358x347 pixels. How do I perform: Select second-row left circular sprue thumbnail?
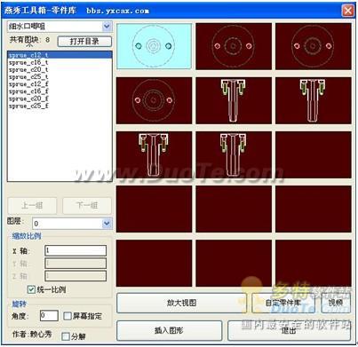tap(154, 100)
